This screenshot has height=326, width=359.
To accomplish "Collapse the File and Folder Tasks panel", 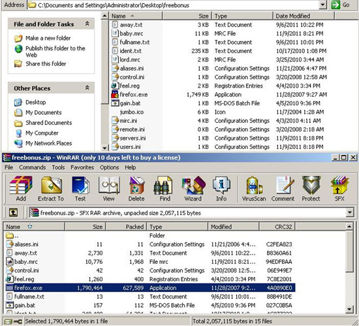I will 87,24.
